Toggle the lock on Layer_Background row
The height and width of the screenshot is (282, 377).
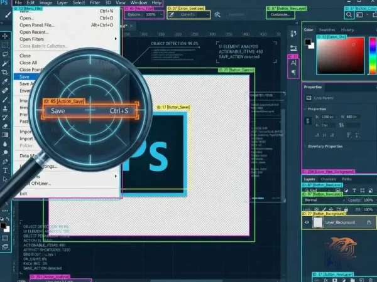click(369, 222)
